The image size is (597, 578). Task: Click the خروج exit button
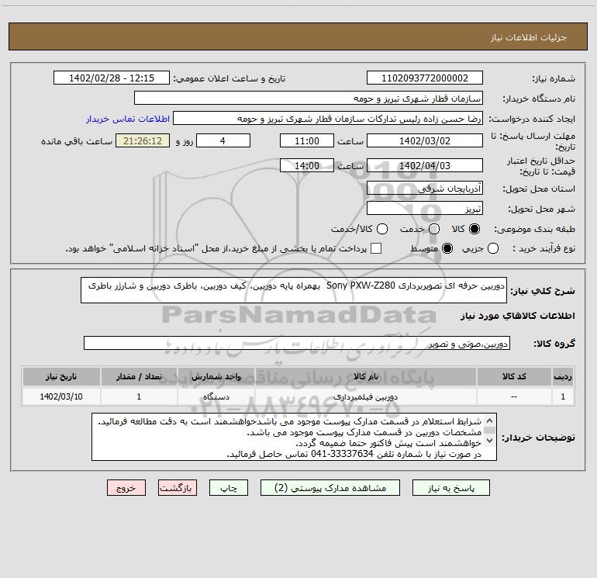[126, 488]
